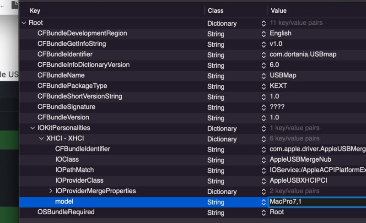This screenshot has width=366, height=223.
Task: Collapse the Root dictionary disclosure triangle
Action: click(24, 23)
